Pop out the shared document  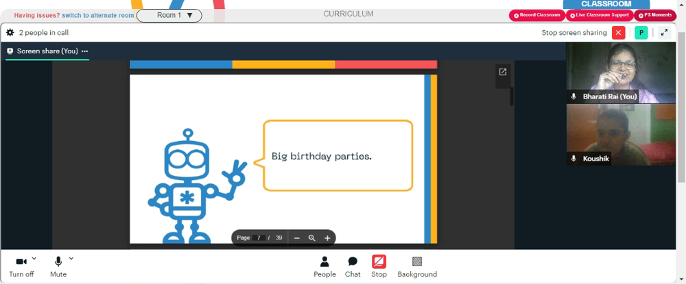[x=503, y=72]
